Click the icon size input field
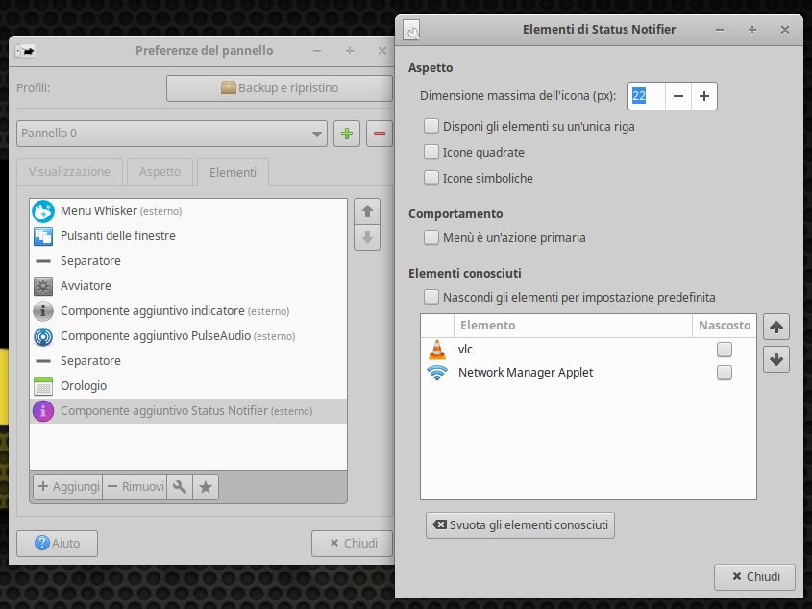Viewport: 812px width, 609px height. click(647, 96)
